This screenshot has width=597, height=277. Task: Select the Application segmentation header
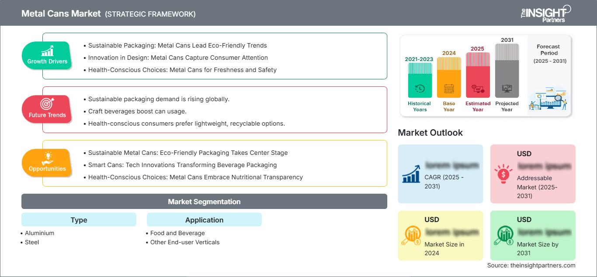[204, 220]
